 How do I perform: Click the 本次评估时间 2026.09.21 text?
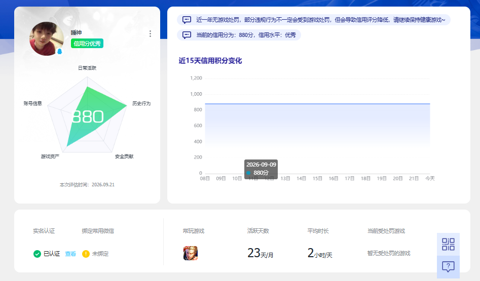[87, 185]
